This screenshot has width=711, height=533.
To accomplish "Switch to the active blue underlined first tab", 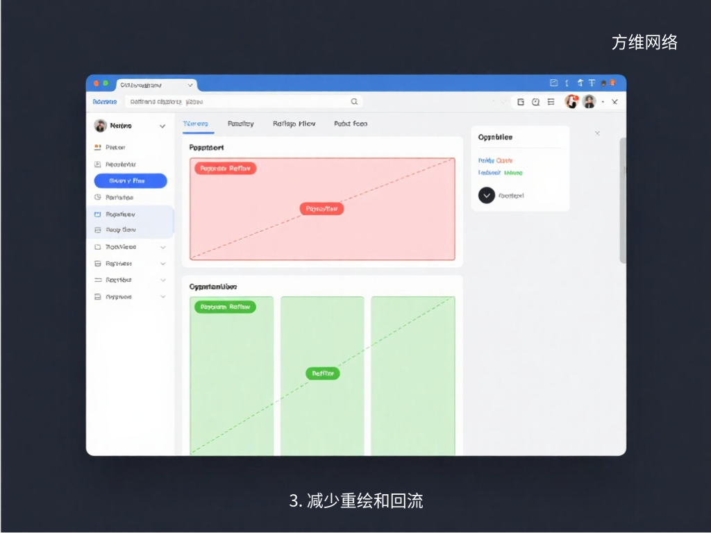I will coord(195,124).
